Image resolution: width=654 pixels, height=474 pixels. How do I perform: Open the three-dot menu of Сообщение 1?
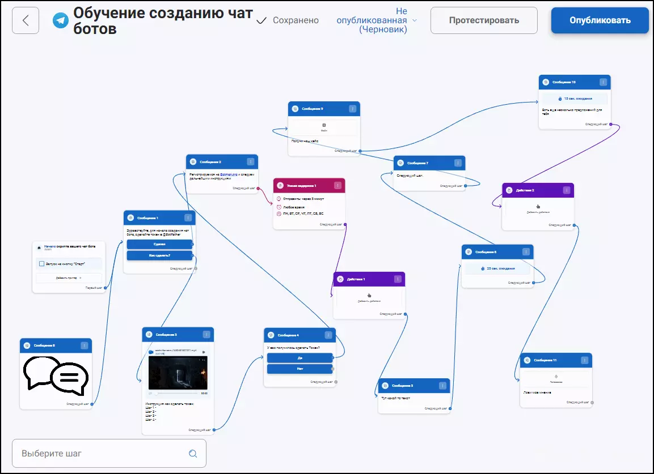click(188, 218)
